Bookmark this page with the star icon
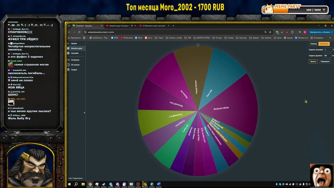This screenshot has height=188, width=334. (x=270, y=32)
